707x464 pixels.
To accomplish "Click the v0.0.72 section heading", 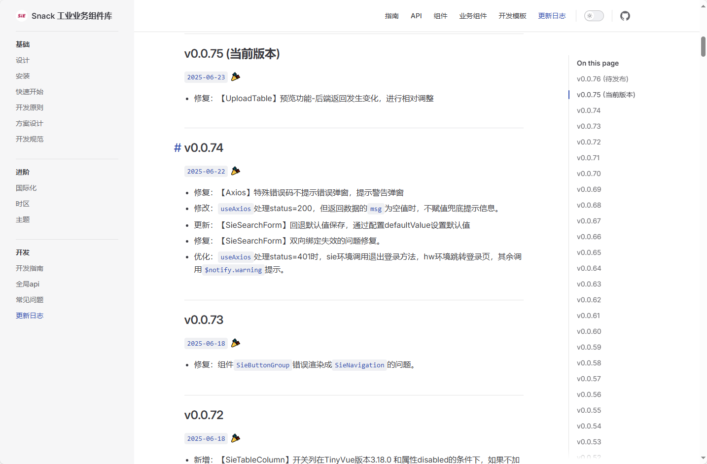I will (x=204, y=415).
